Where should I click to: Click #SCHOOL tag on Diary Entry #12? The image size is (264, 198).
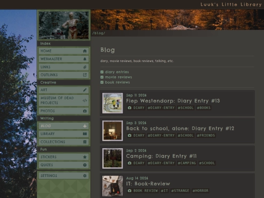click(186, 135)
